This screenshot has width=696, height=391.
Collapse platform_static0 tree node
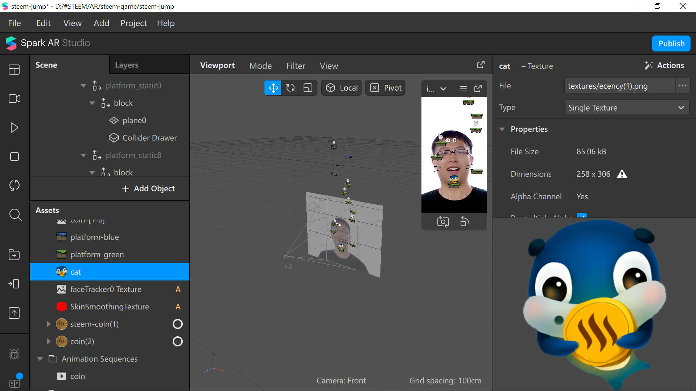pyautogui.click(x=83, y=86)
